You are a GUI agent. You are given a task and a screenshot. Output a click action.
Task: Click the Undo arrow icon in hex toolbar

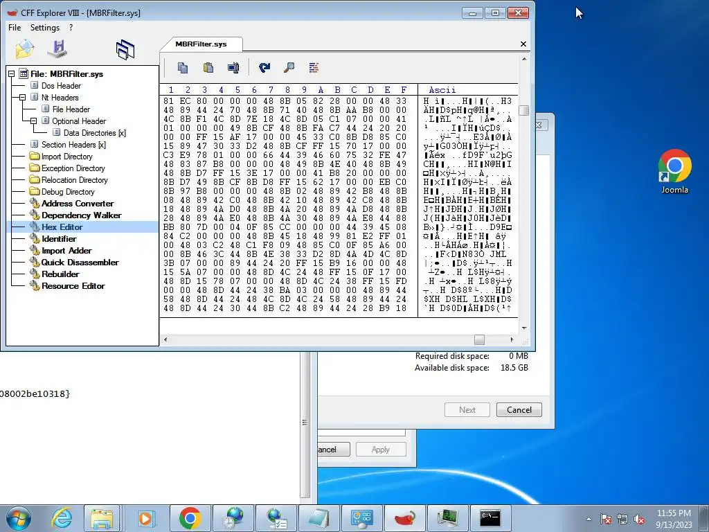[264, 68]
